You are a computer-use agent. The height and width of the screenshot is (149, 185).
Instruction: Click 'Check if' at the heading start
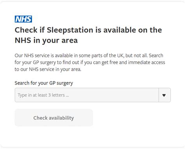[x=30, y=30]
